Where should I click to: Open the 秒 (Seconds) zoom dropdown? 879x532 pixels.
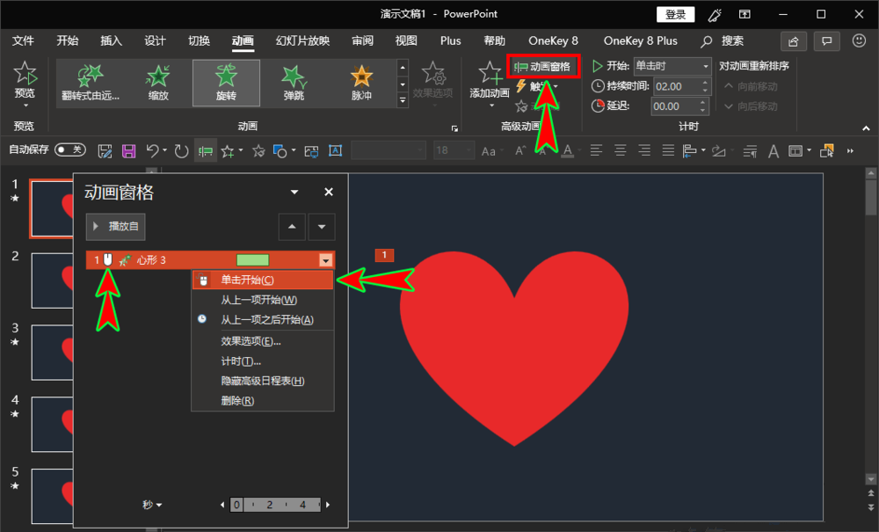click(x=152, y=505)
